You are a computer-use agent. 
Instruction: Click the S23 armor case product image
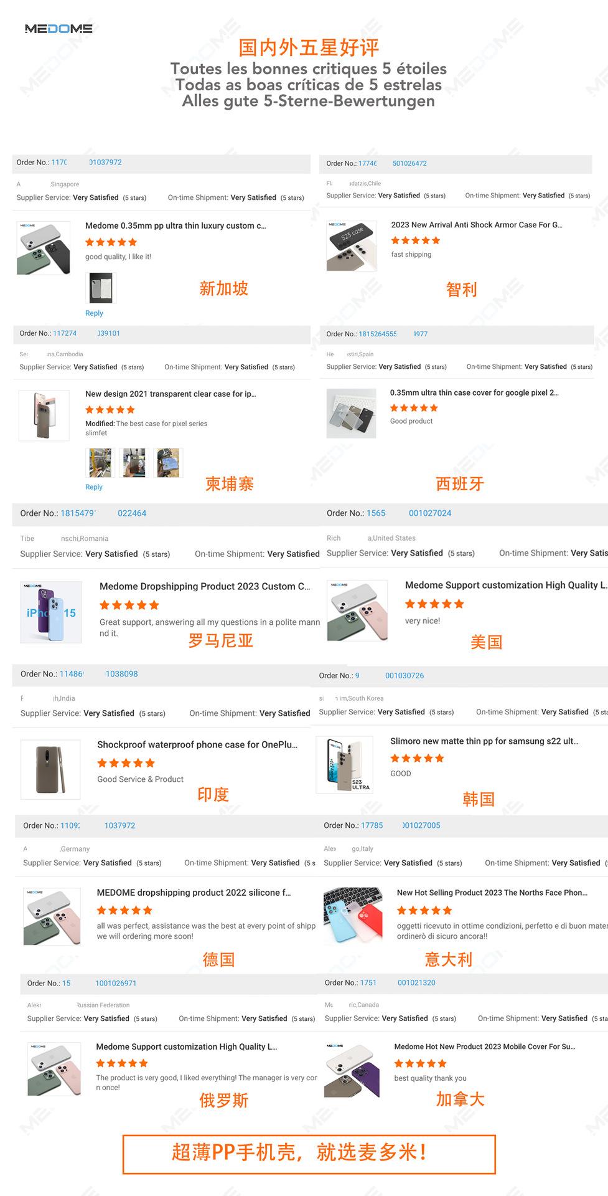tap(352, 245)
